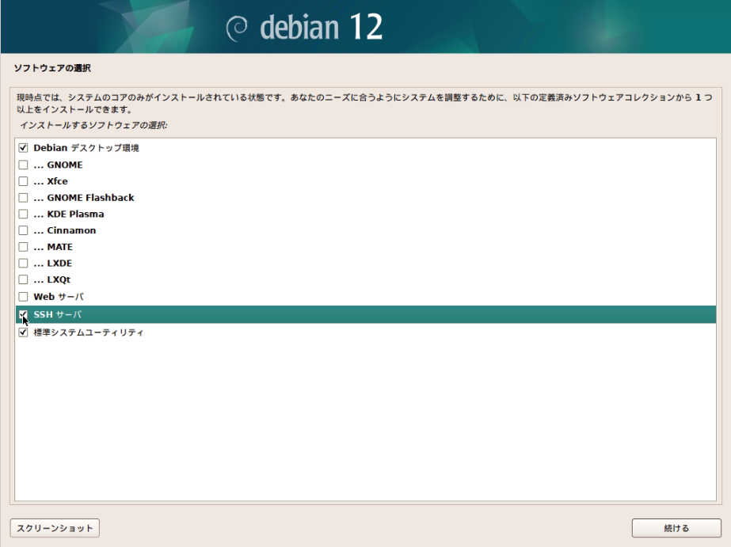
Task: Uncheck the SSH サーバ option
Action: point(23,313)
